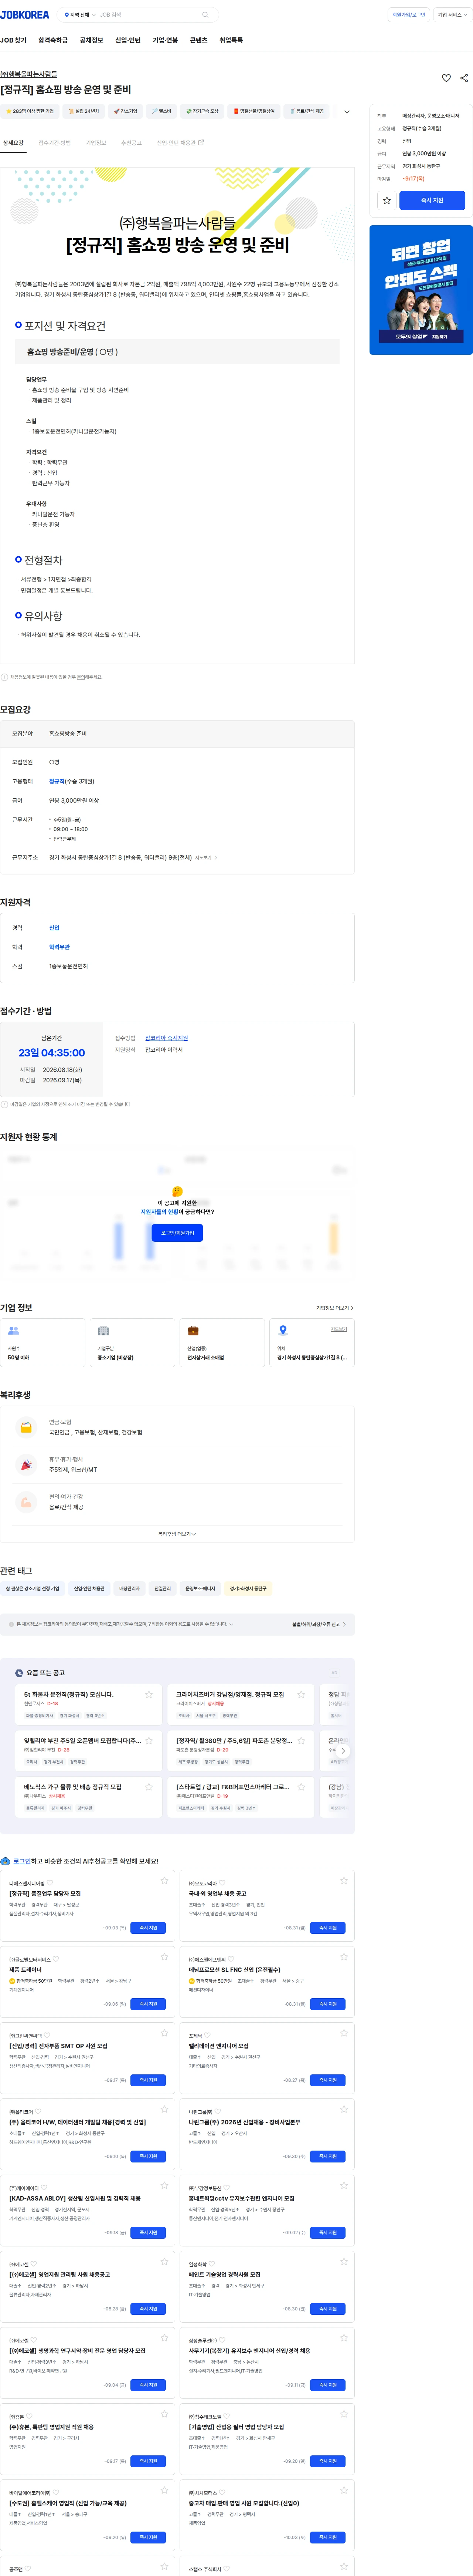Open the 지역 선택 dropdown

click(80, 15)
